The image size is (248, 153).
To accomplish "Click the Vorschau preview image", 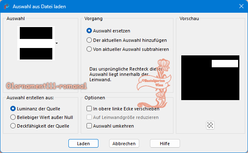I will pyautogui.click(x=210, y=78).
